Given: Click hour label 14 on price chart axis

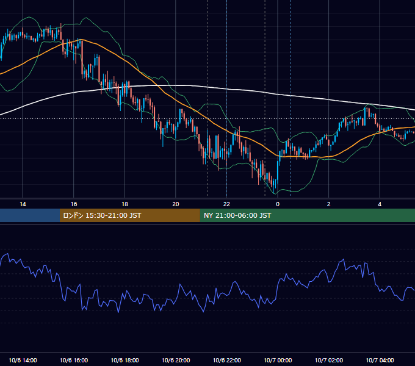Looking at the screenshot, I should click(23, 204).
